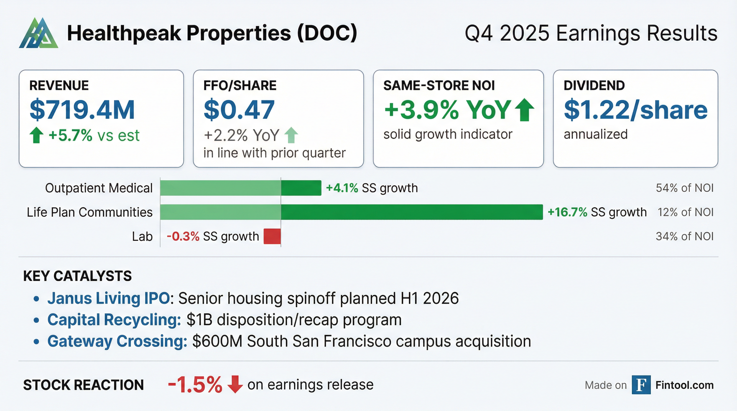Select the Same-Store NOI card
The image size is (737, 411).
[x=458, y=119]
